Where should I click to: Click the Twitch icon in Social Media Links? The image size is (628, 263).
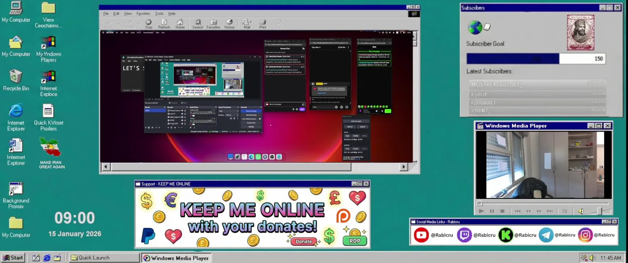pyautogui.click(x=464, y=235)
